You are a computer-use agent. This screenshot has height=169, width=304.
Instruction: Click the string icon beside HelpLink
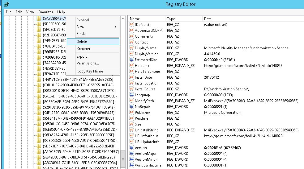[x=132, y=65]
